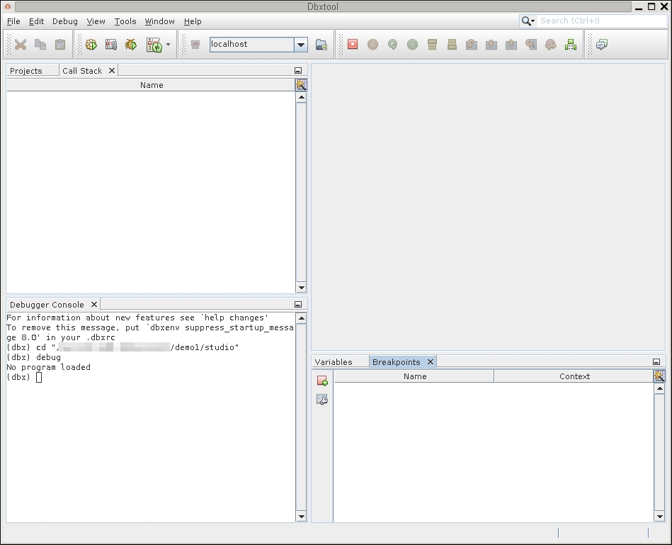672x545 pixels.
Task: Click the Make Caller Current stack icon
Action: 452,44
